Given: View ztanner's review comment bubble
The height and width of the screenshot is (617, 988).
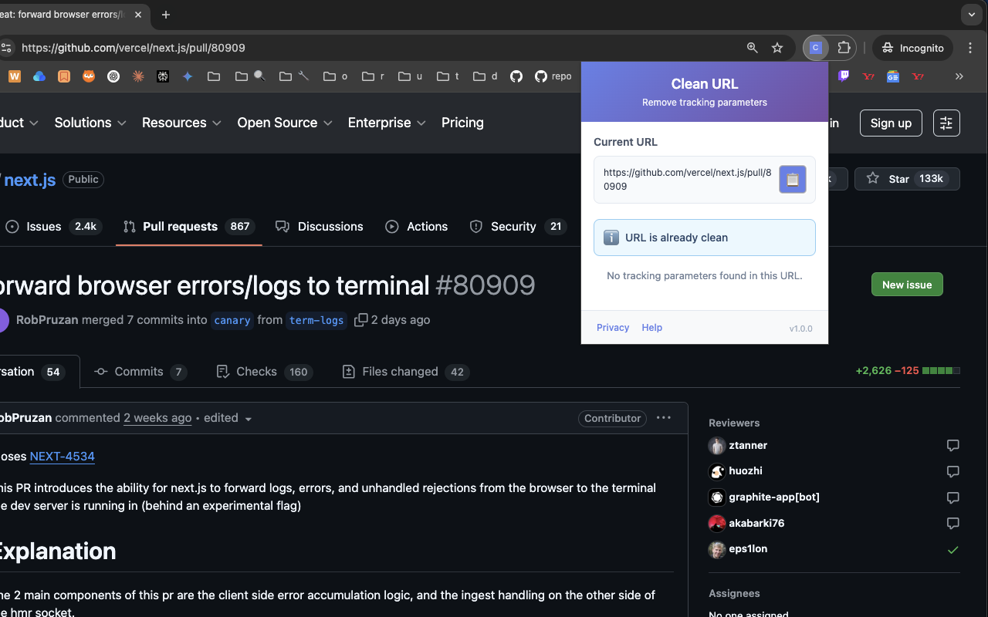Looking at the screenshot, I should click(952, 445).
